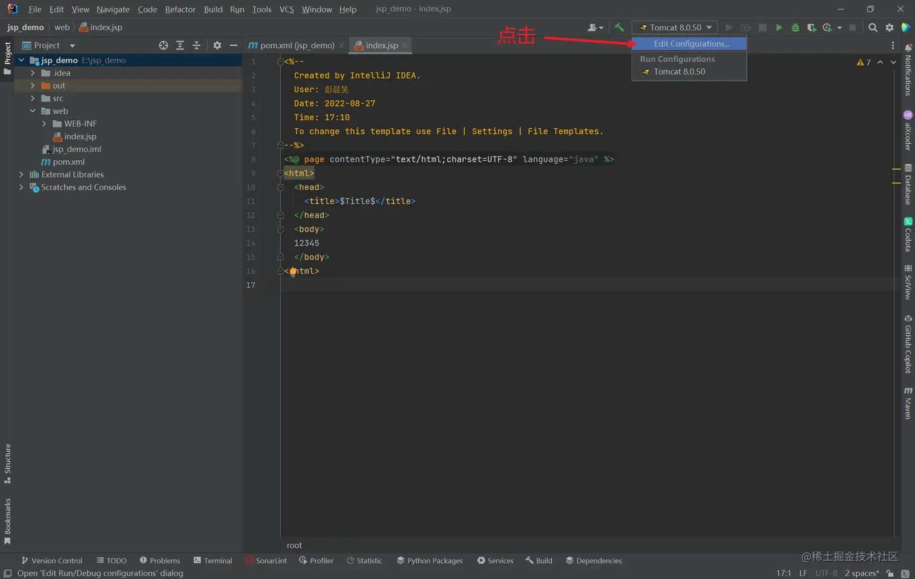
Task: Click the Debug bug icon
Action: tap(795, 28)
